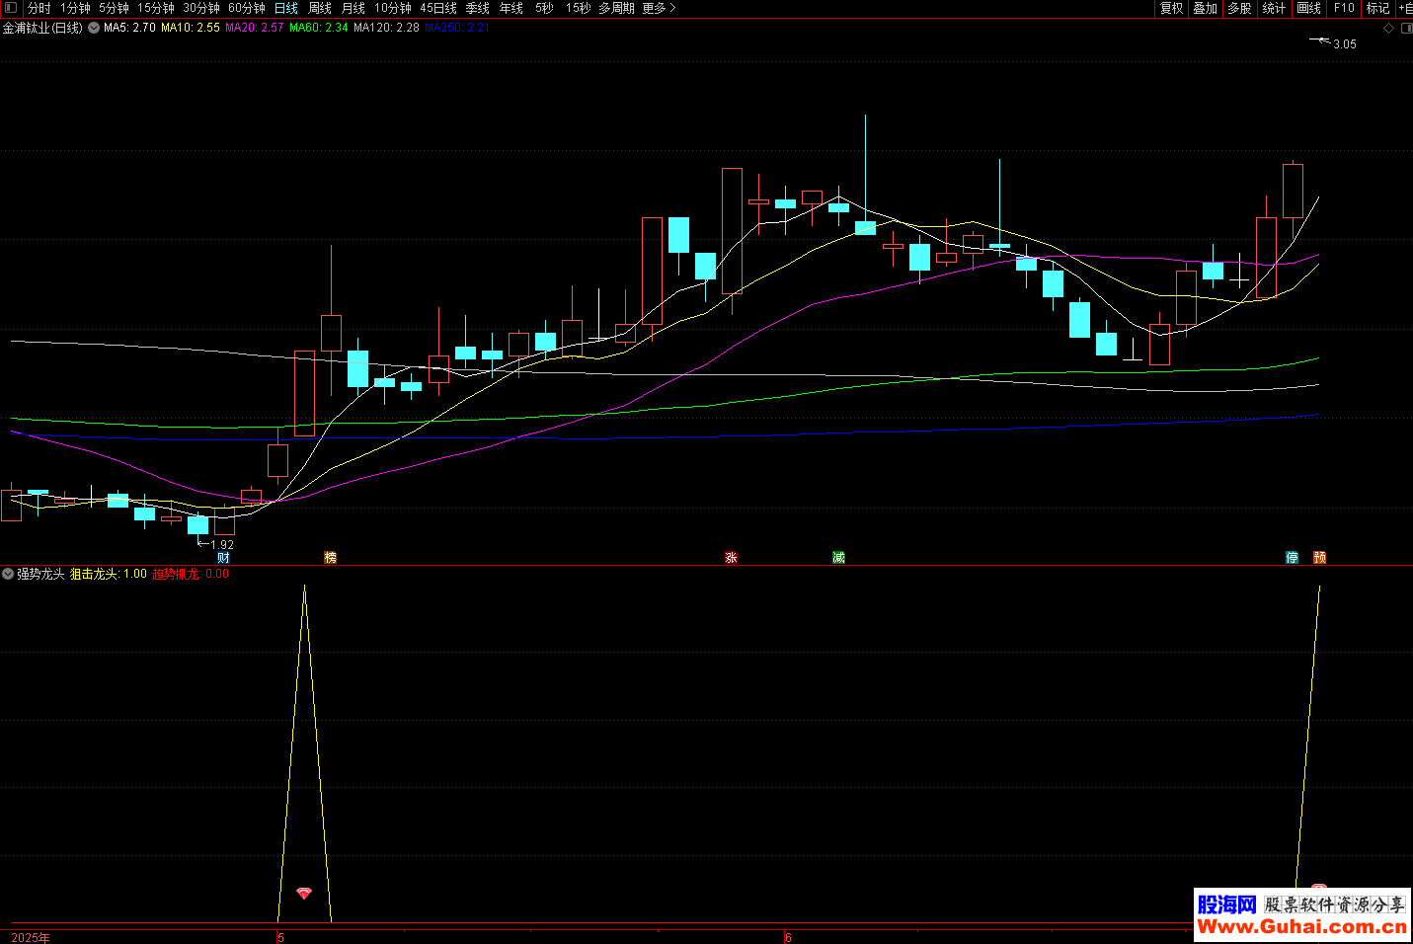Click the 趋势擒龙 0.00 indicator value
The height and width of the screenshot is (944, 1413).
tap(191, 574)
